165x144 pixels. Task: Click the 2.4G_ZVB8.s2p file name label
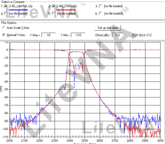pos(67,6)
